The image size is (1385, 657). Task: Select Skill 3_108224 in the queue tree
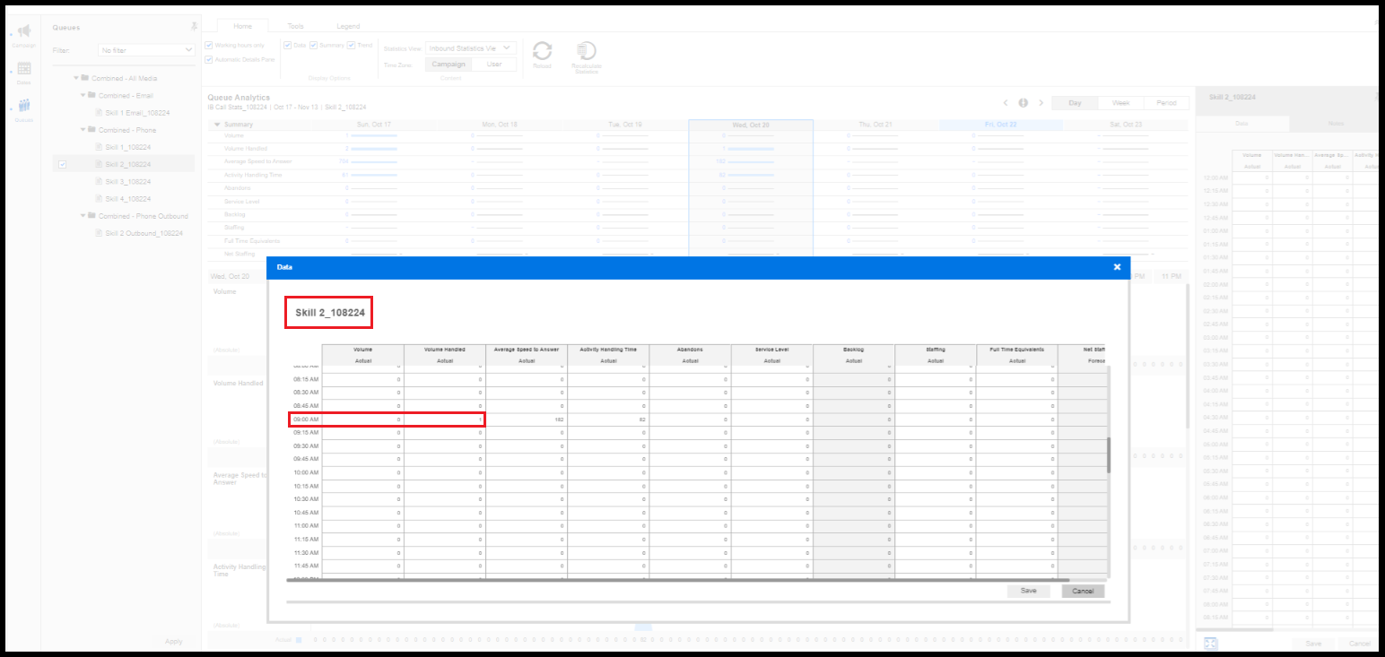(x=127, y=182)
